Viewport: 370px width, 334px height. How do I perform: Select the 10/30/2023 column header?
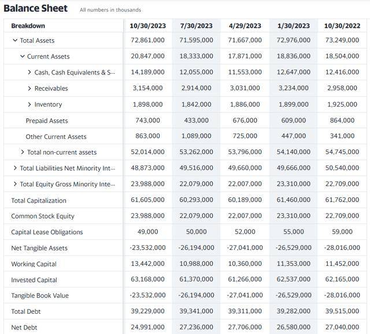[x=148, y=25]
